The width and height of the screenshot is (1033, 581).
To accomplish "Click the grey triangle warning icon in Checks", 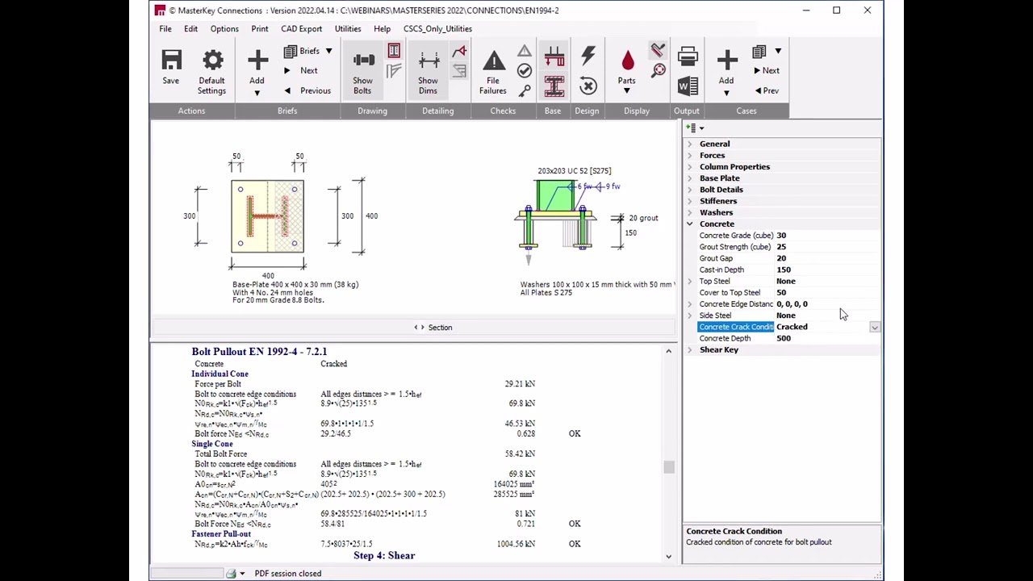I will coord(525,52).
